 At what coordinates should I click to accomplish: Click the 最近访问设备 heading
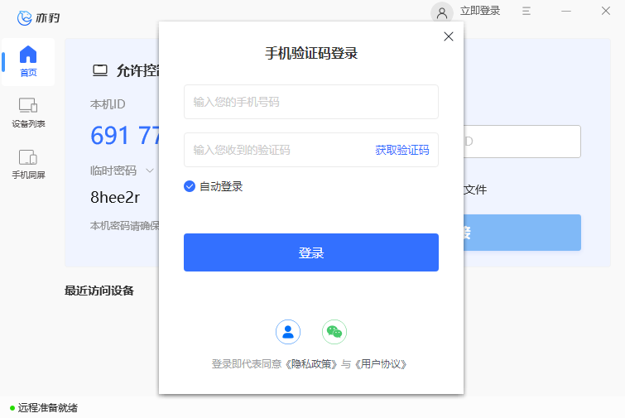pyautogui.click(x=99, y=291)
